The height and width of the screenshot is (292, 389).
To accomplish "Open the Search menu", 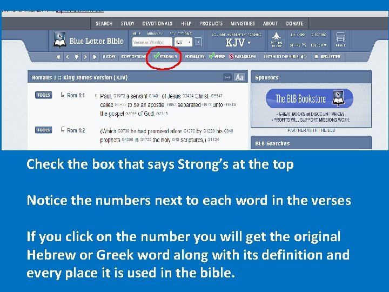I will coord(104,24).
